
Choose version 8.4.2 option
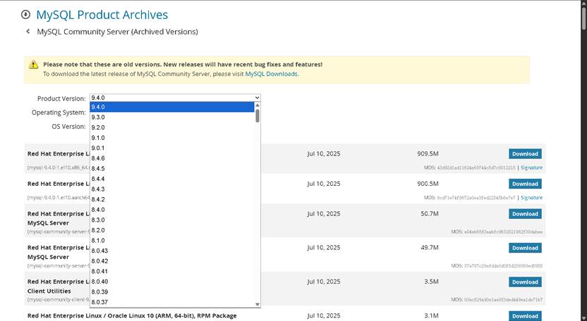172,199
